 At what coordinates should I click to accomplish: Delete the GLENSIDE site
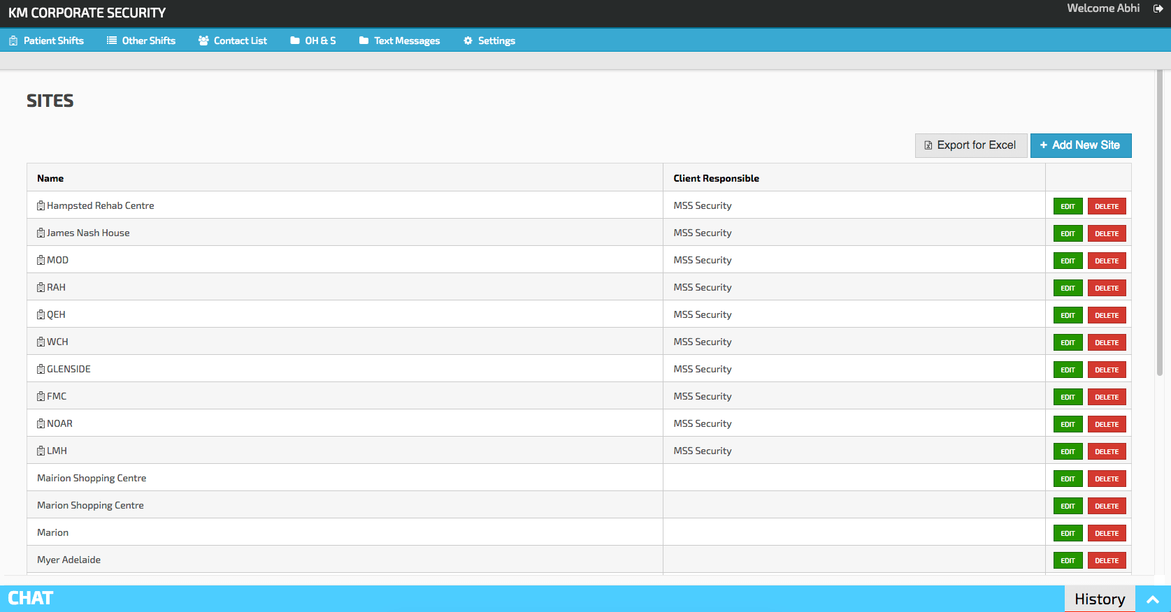point(1107,370)
